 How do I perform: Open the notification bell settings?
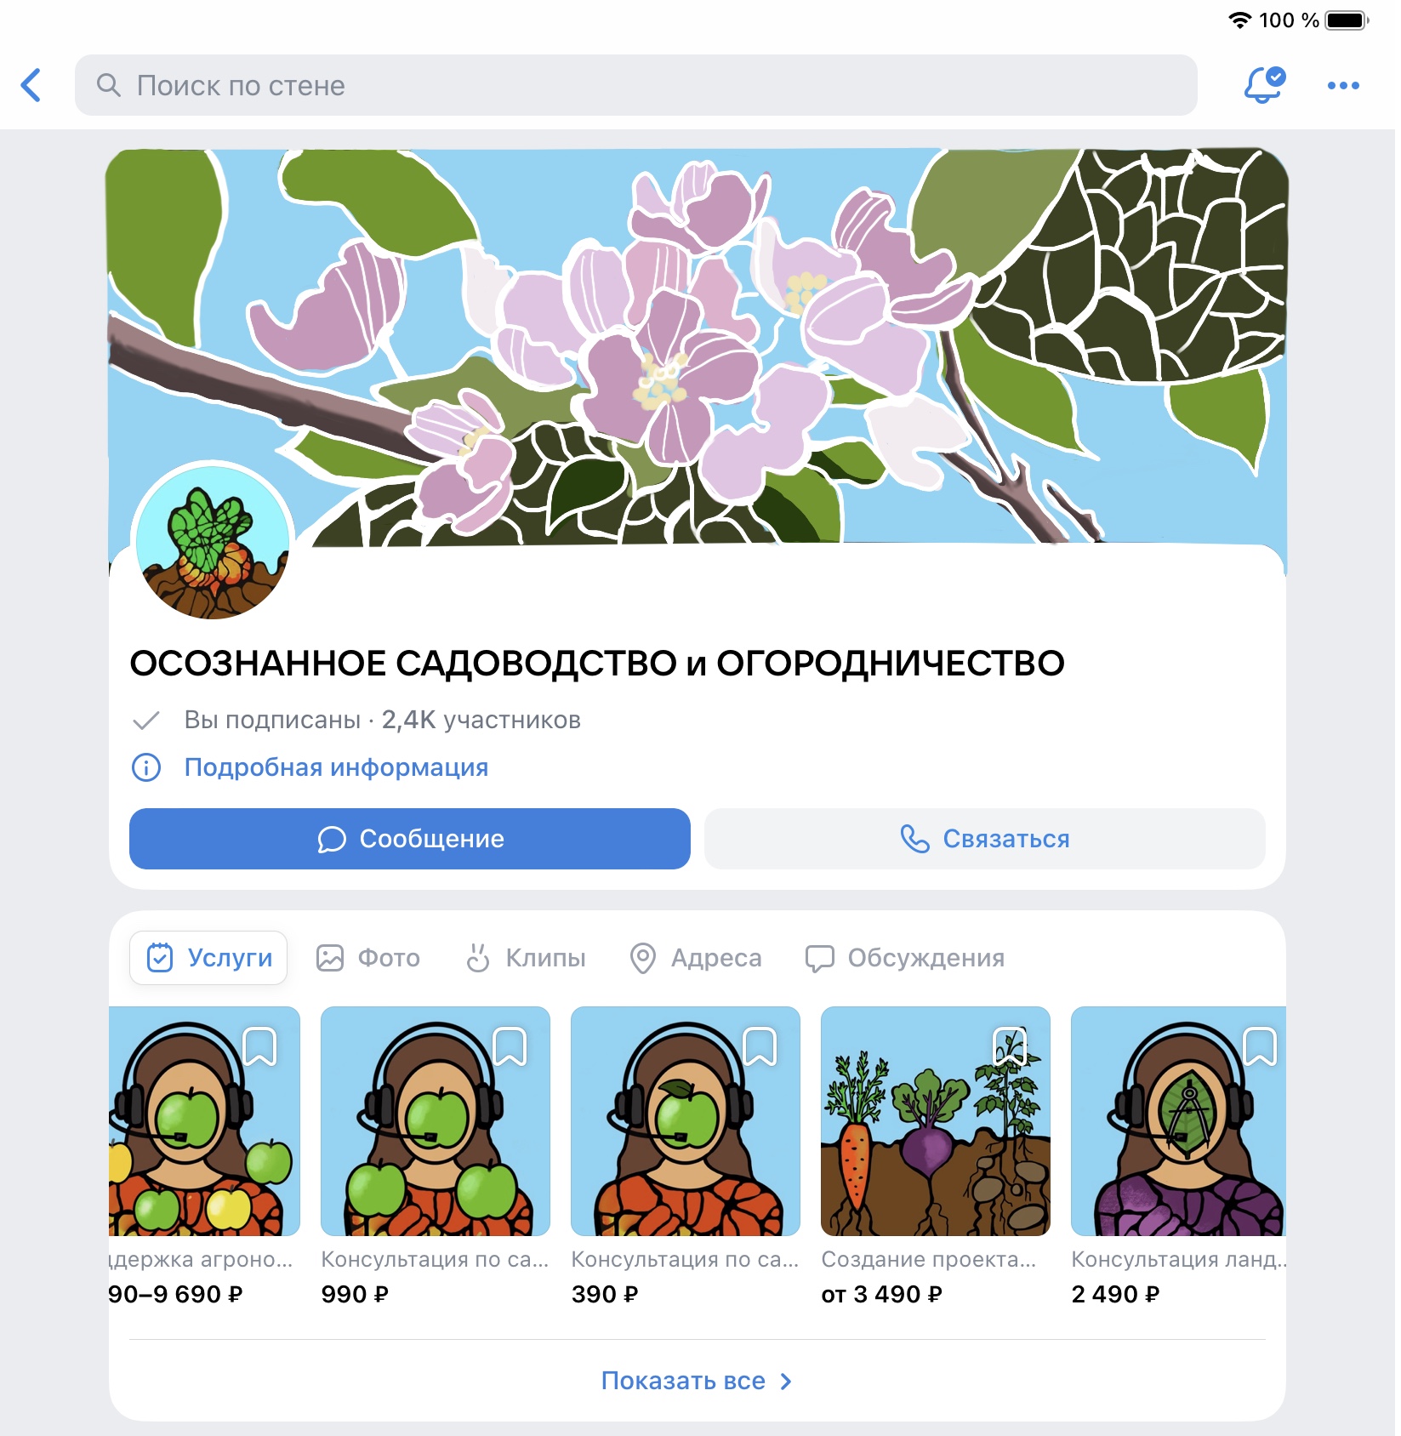[x=1264, y=85]
